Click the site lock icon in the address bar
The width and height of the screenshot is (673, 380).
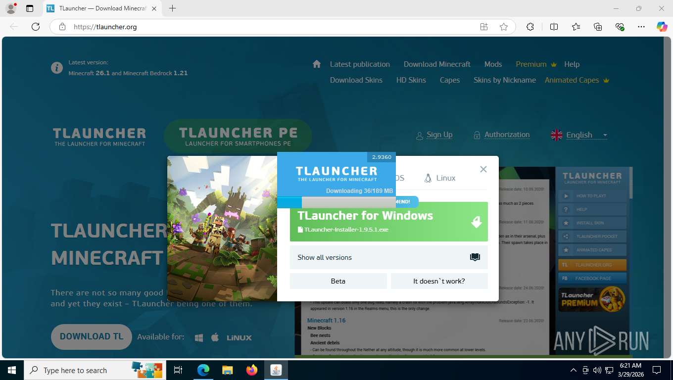62,27
